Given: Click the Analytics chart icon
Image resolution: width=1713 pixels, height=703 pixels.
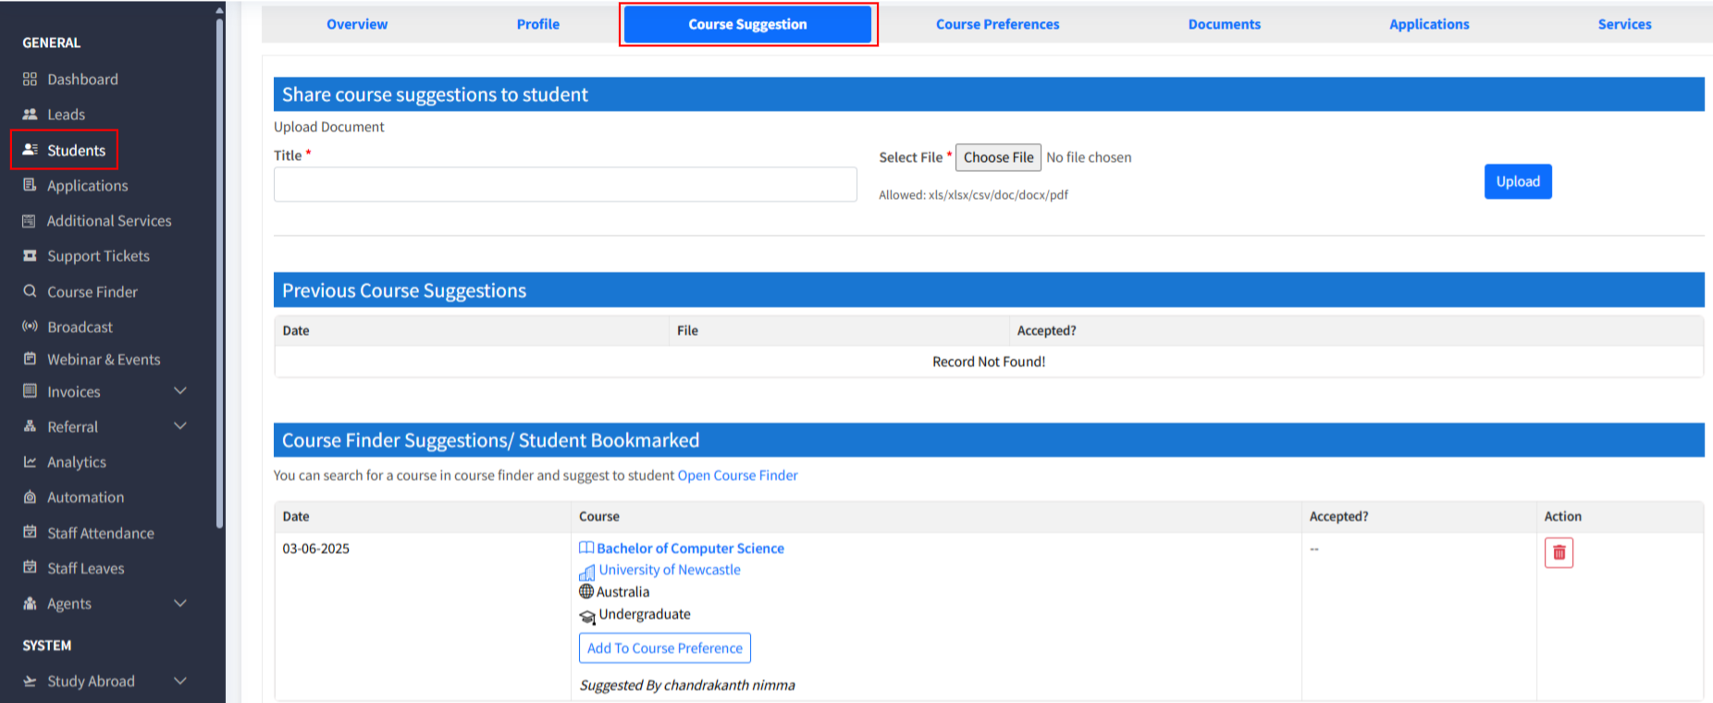Looking at the screenshot, I should [x=30, y=462].
